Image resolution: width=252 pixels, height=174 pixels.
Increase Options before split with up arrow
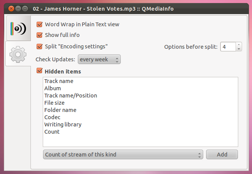point(239,45)
